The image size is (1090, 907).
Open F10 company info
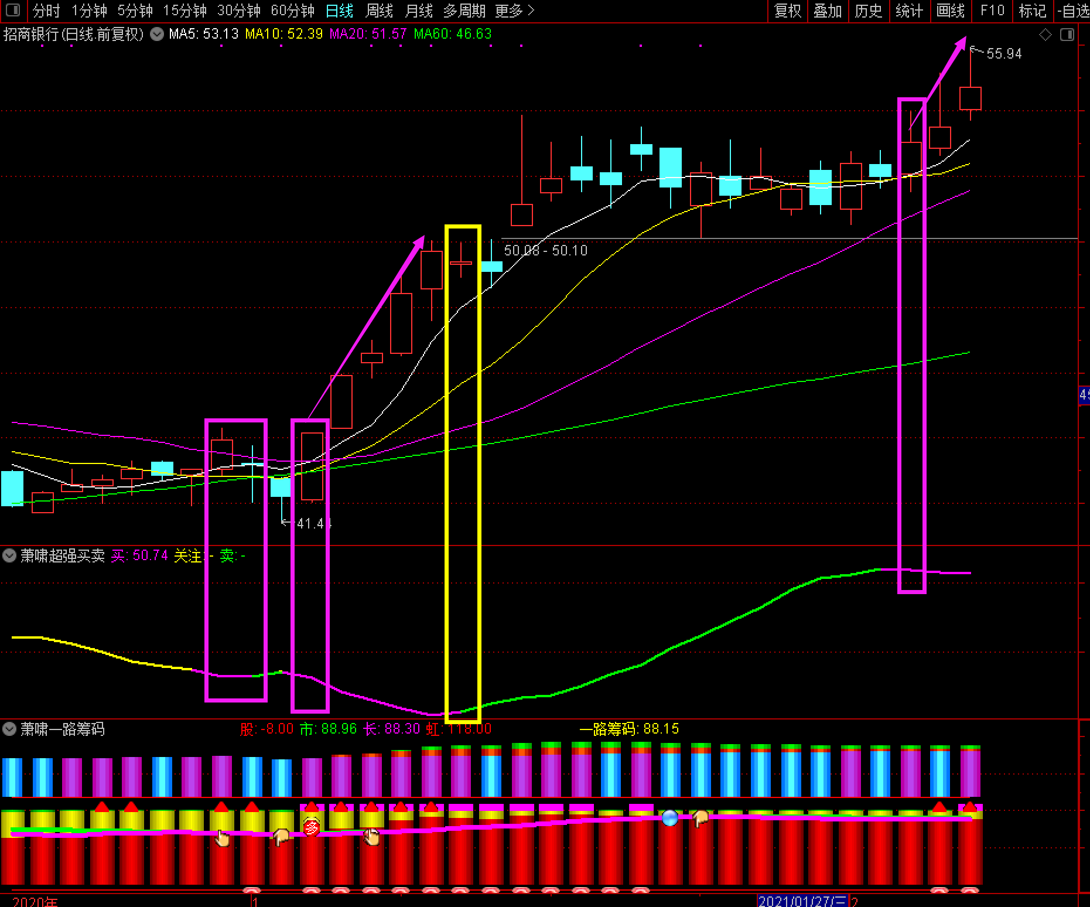click(992, 11)
